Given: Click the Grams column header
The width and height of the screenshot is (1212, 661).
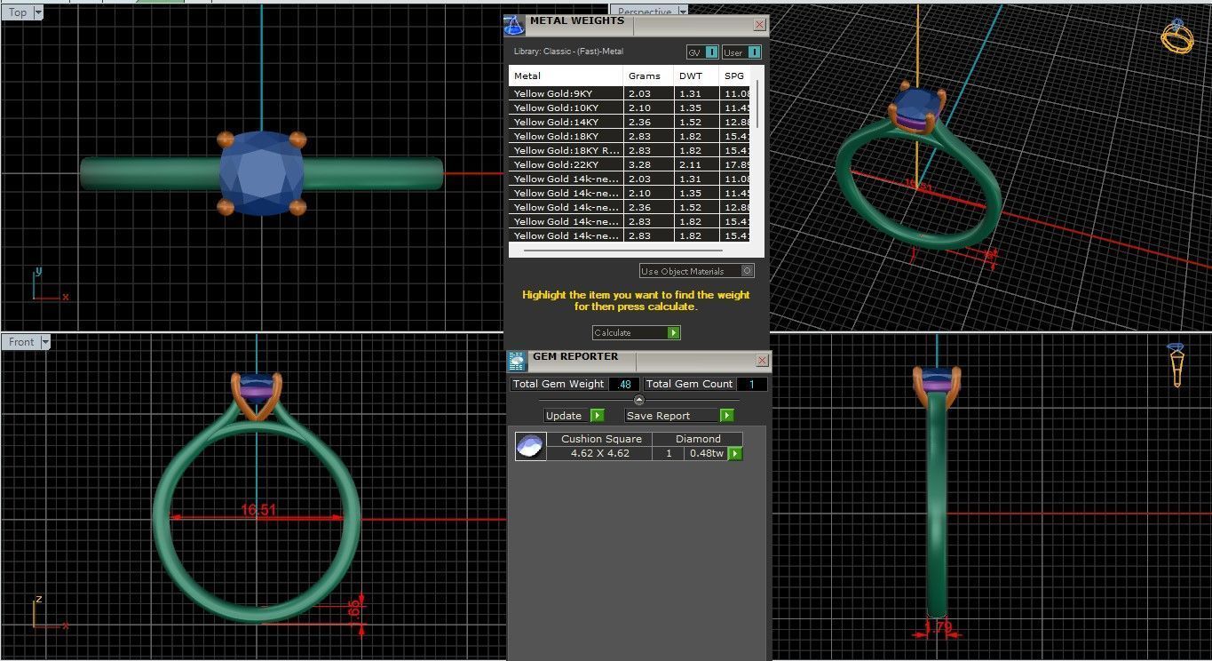Looking at the screenshot, I should point(648,76).
